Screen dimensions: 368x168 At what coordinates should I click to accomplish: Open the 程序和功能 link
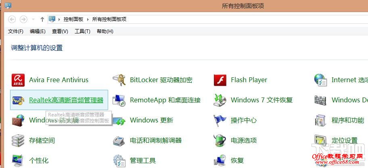pos(348,120)
